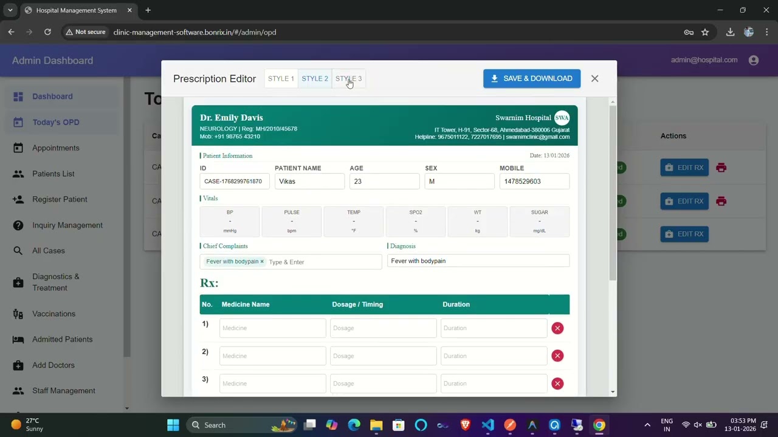Click Duration field in row 3

494,384
